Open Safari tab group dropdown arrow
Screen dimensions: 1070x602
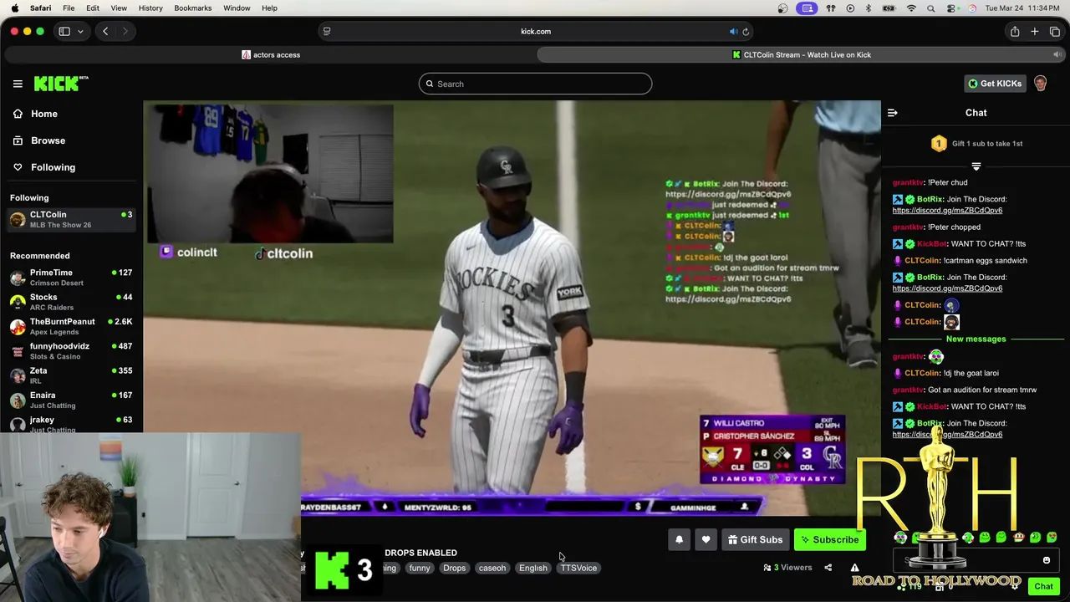pyautogui.click(x=80, y=31)
